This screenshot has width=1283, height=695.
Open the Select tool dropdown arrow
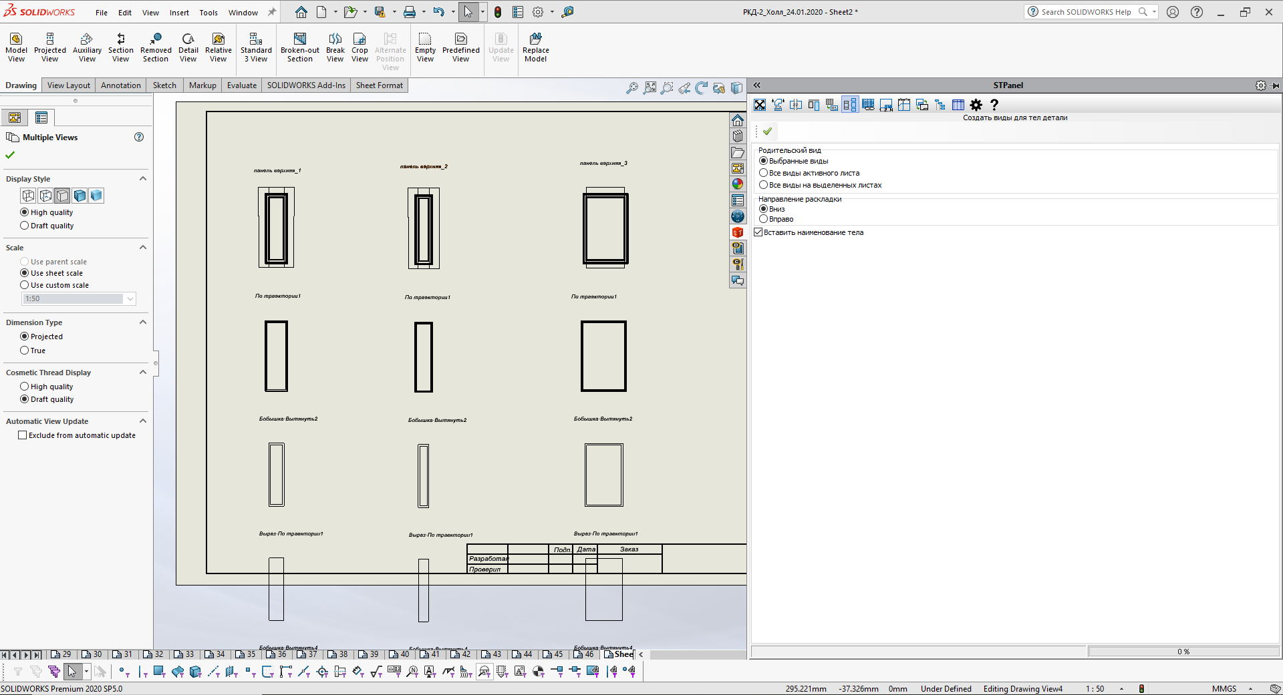(x=482, y=12)
